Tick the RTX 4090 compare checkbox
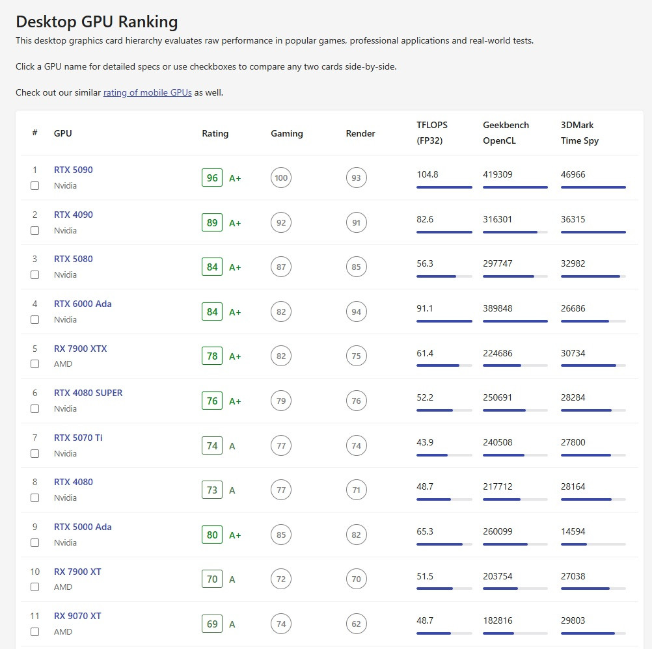The image size is (652, 649). tap(35, 231)
